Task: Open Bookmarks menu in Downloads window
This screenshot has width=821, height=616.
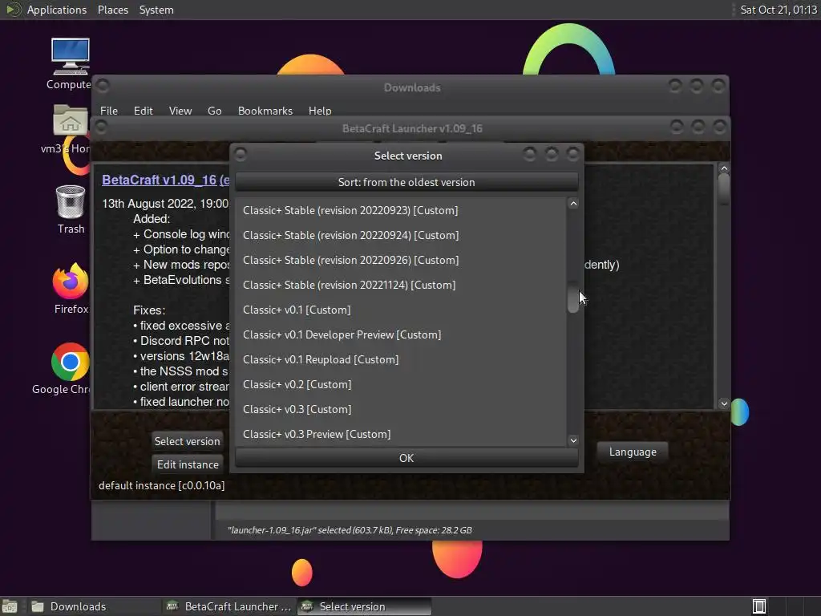Action: coord(265,111)
